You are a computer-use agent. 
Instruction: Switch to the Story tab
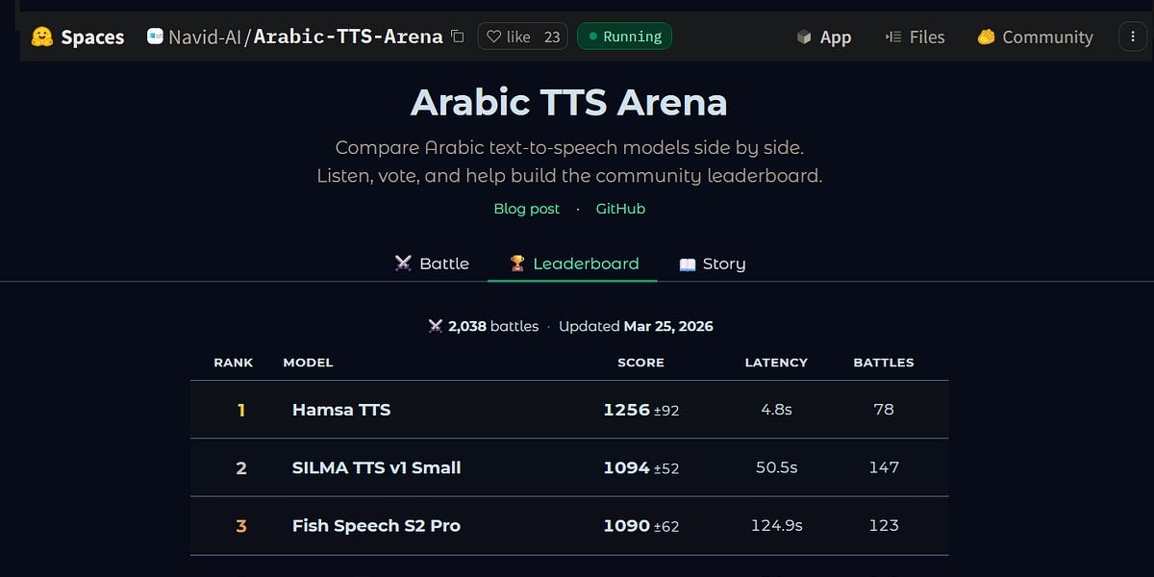713,263
